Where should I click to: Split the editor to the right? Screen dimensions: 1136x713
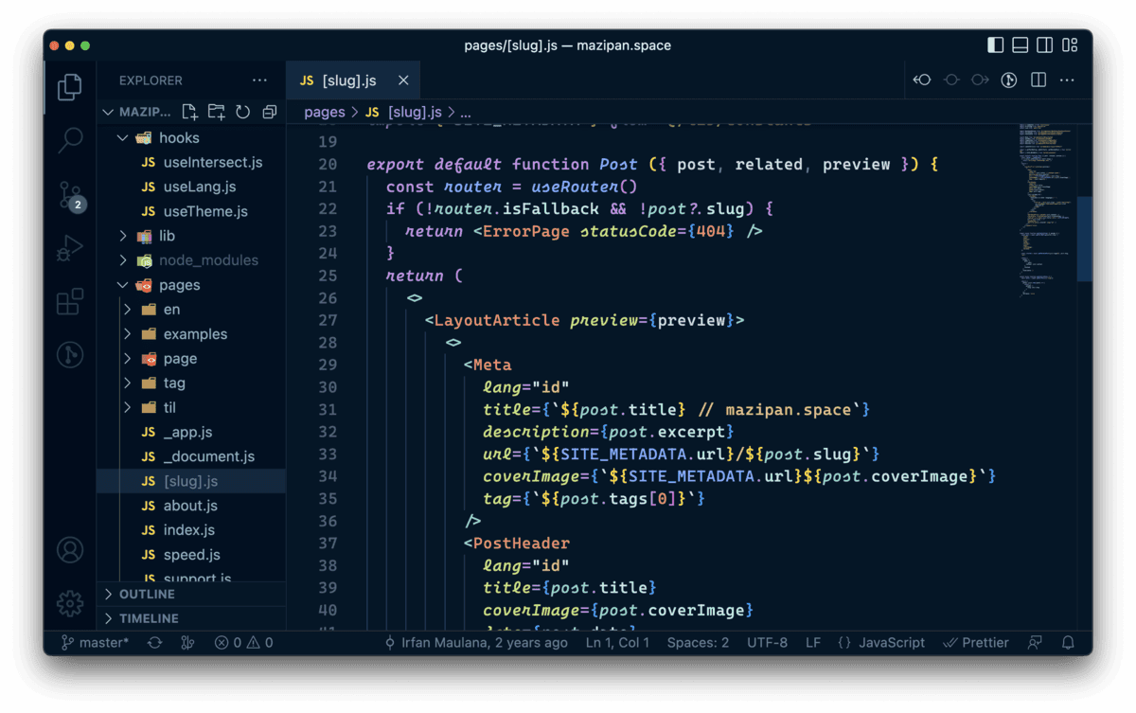[x=1038, y=80]
